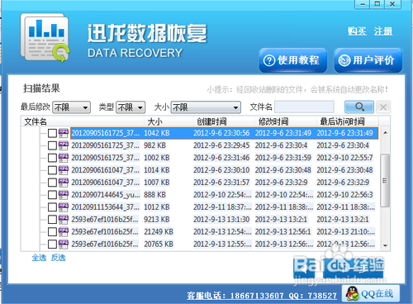413x304 pixels.
Task: Click creation time 2012-9-13 13:1:30
Action: [x=221, y=220]
